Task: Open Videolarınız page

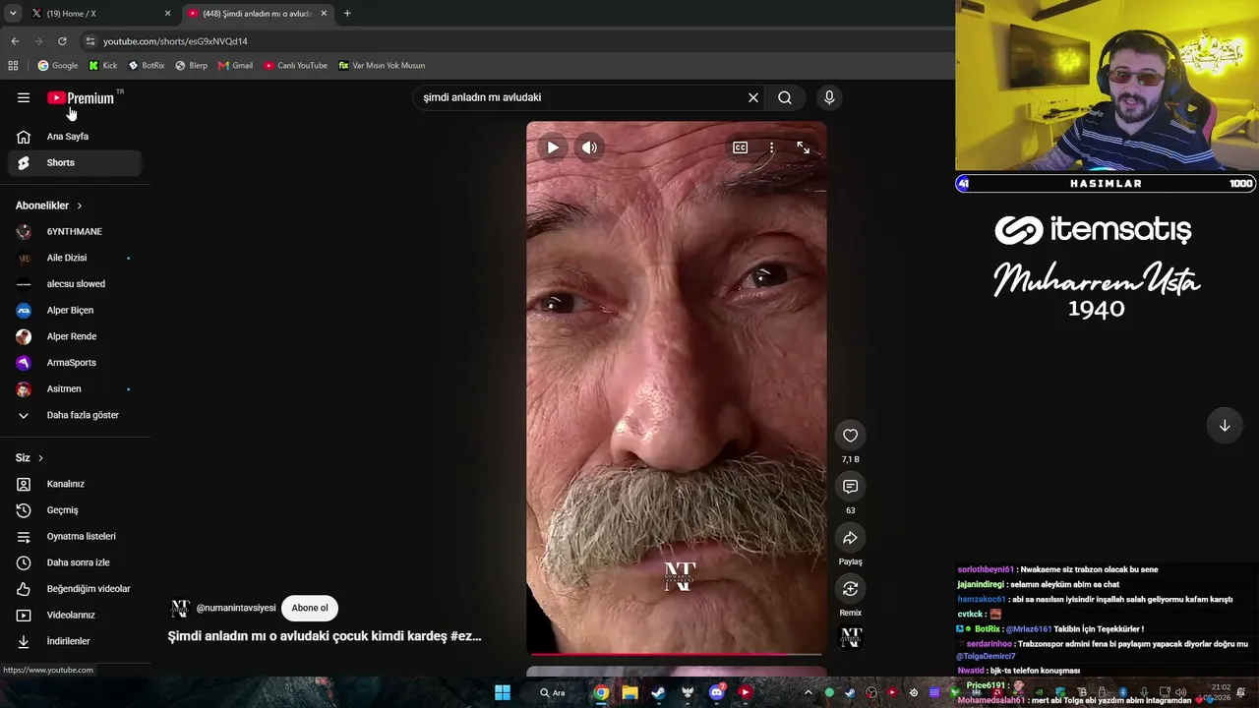Action: click(x=75, y=616)
